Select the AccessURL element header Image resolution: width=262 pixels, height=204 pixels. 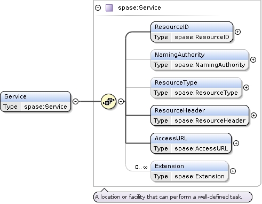pyautogui.click(x=191, y=138)
